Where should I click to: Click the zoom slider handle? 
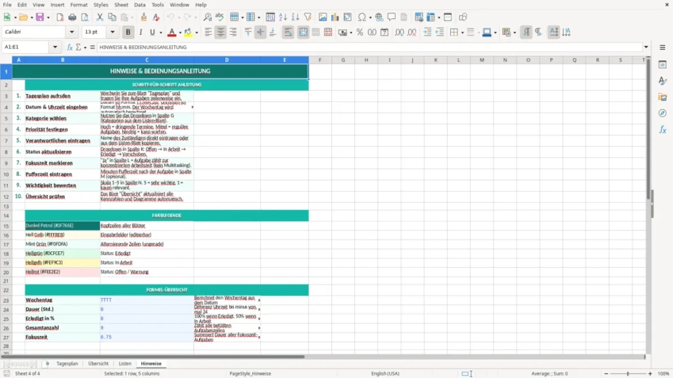(628, 373)
